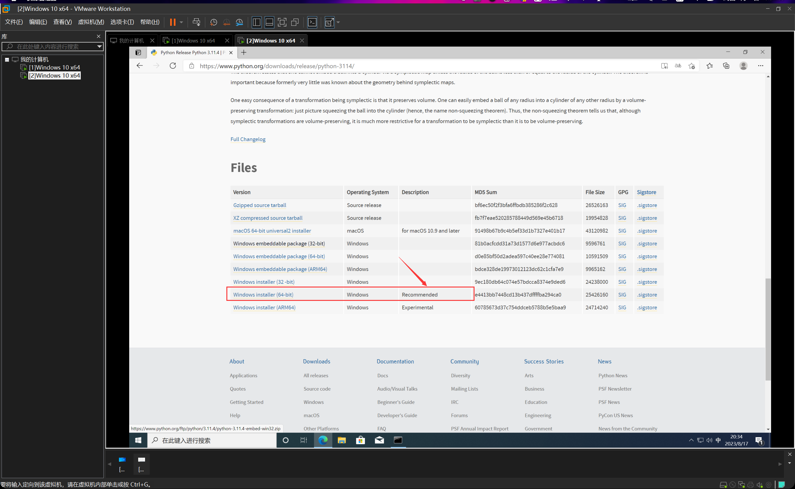Open Windows installer (ARM64) link
Viewport: 795px width, 489px height.
point(264,307)
